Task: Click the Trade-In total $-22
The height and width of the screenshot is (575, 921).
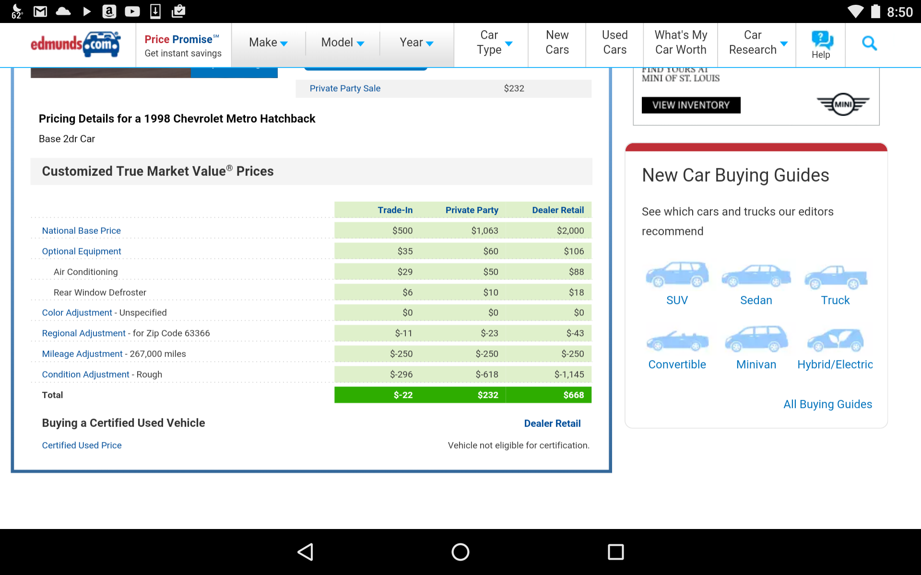Action: tap(403, 395)
